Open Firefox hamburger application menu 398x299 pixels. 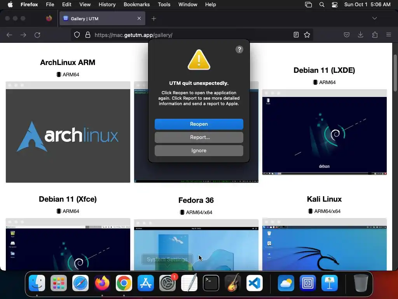coord(389,35)
